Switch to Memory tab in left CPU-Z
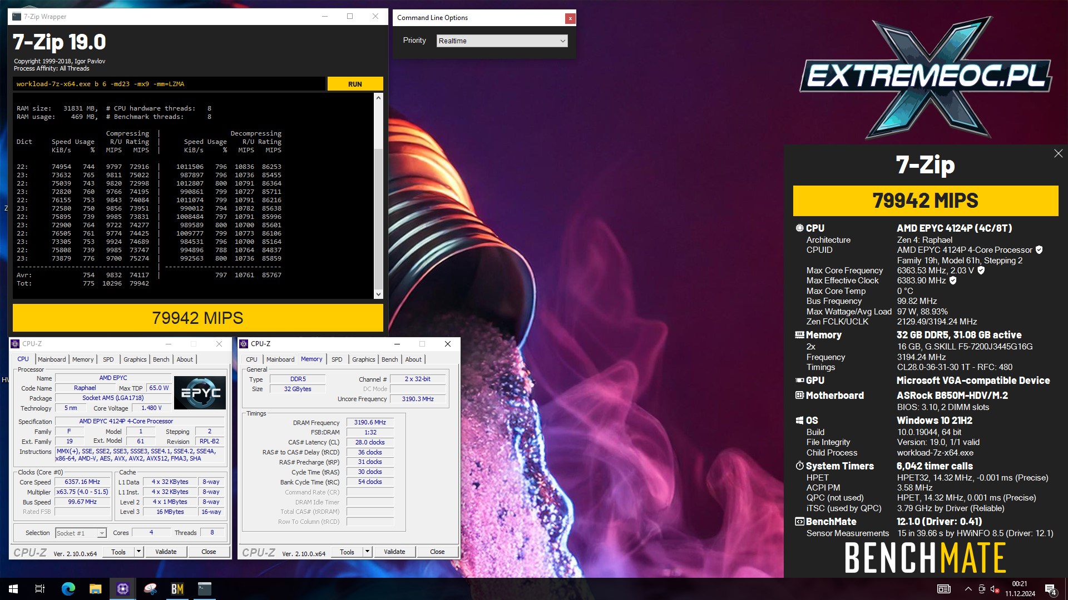 coord(83,359)
